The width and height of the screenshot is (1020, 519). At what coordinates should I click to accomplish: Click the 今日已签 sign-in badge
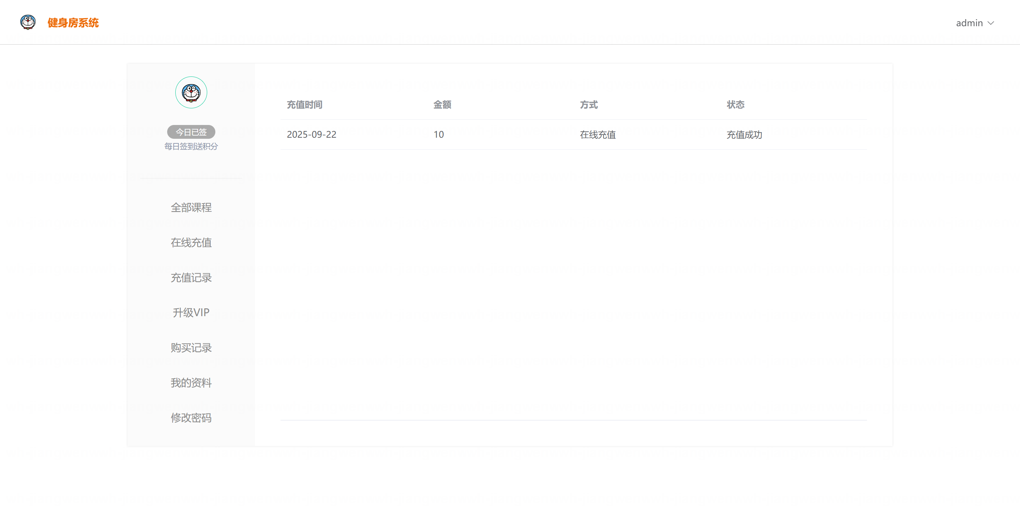(191, 132)
